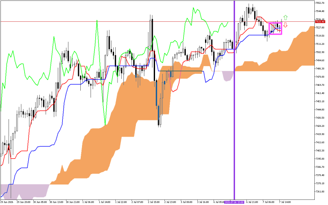Screen dimensions: 328x205
Task: Click the 7552.70 price axis label
Action: tap(320, 3)
